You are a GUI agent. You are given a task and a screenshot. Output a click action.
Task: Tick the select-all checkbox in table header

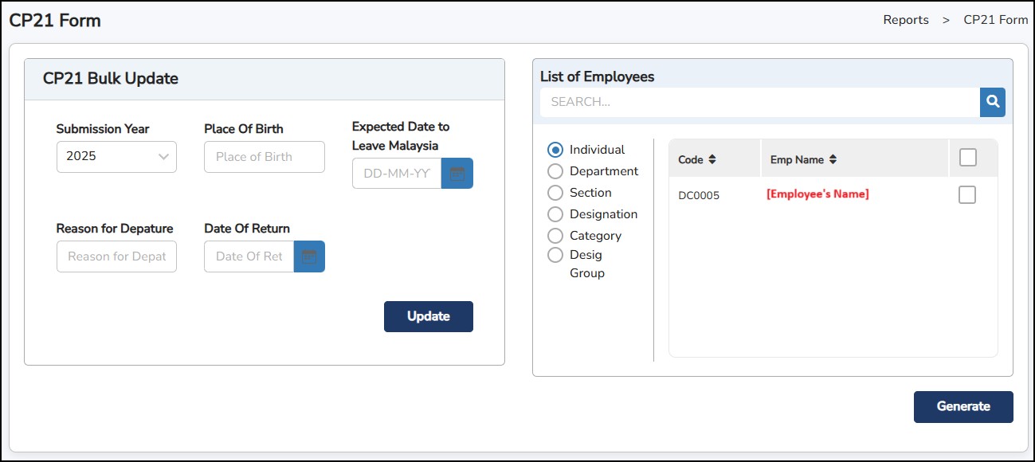pos(967,158)
